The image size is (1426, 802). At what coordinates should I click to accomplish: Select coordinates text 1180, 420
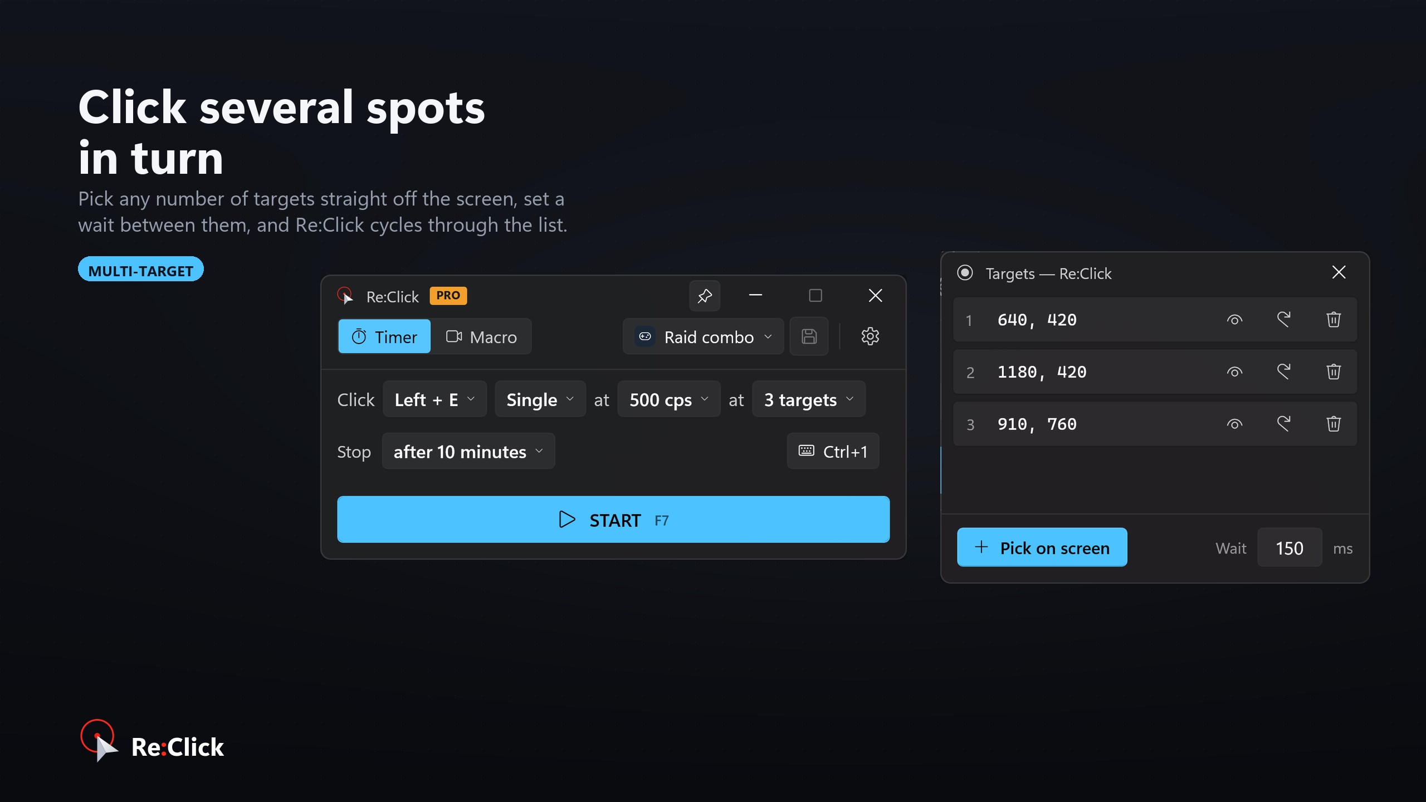pyautogui.click(x=1042, y=372)
